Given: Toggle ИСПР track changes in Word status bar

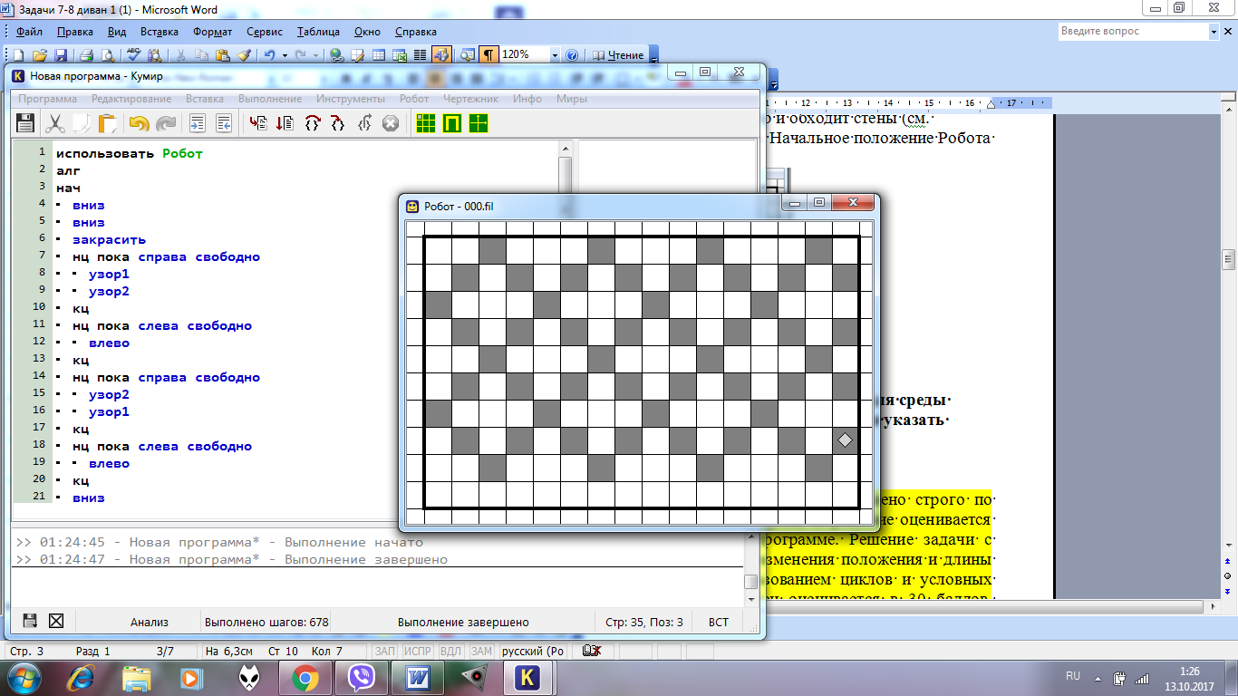Looking at the screenshot, I should click(417, 652).
